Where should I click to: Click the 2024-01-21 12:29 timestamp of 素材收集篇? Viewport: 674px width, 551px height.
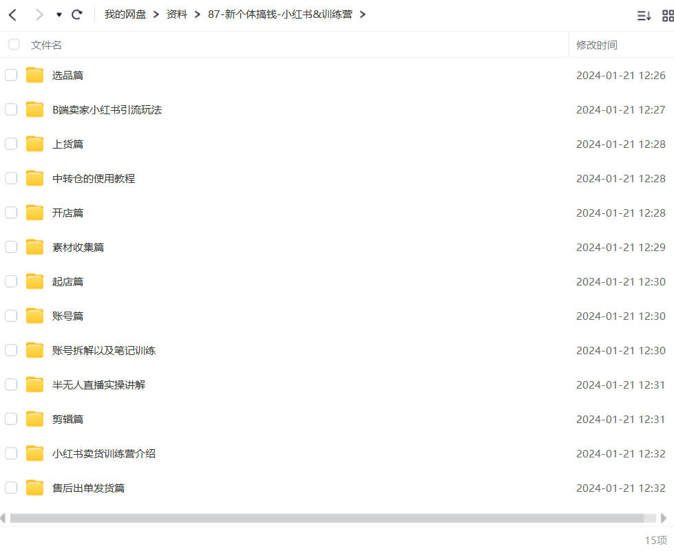(621, 248)
